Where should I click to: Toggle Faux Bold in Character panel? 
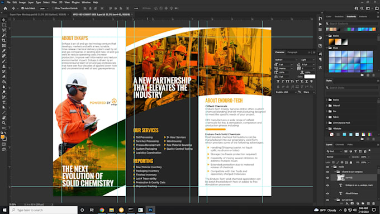(278, 81)
